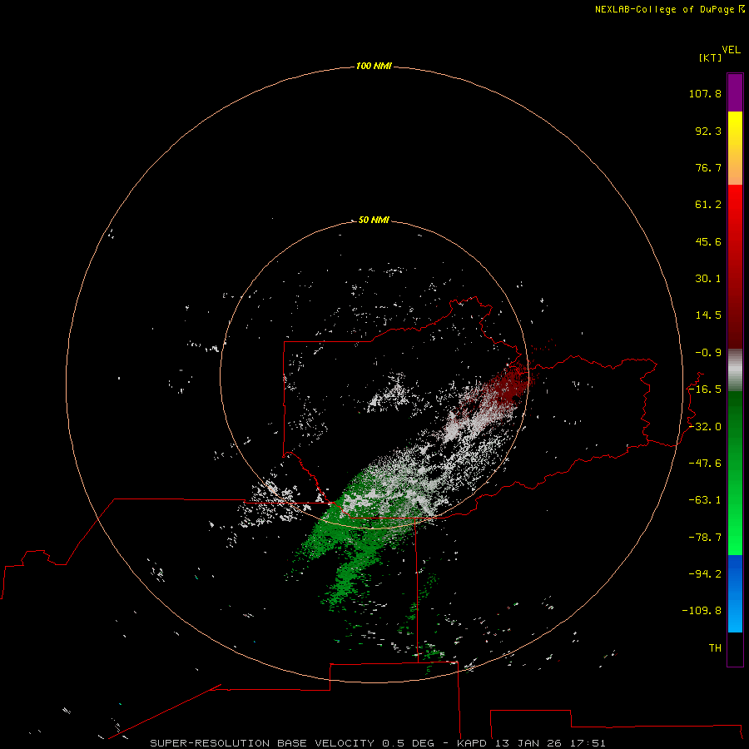Click the -78.7 velocity scale value

click(x=705, y=538)
